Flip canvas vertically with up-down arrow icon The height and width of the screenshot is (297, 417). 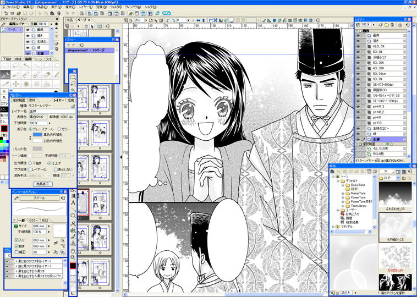point(204,20)
